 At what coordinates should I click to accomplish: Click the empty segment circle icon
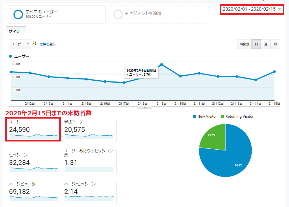118,14
